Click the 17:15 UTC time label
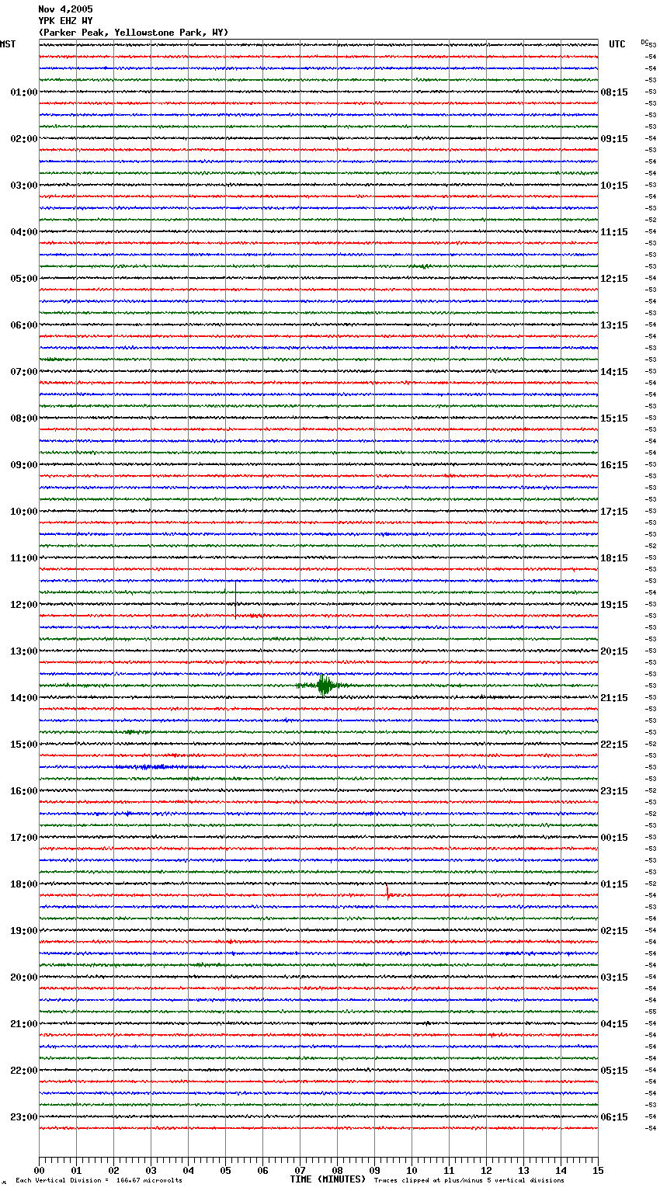The image size is (660, 1191). pos(614,512)
